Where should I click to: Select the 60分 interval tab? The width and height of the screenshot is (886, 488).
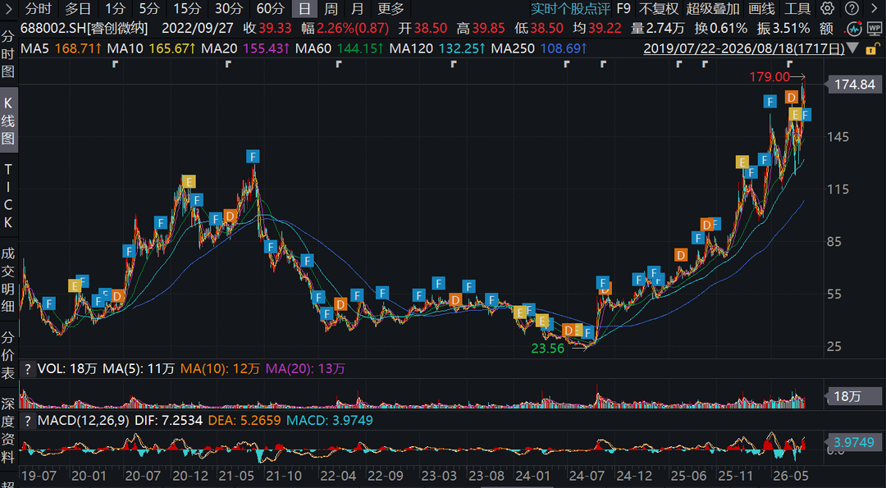(x=271, y=8)
